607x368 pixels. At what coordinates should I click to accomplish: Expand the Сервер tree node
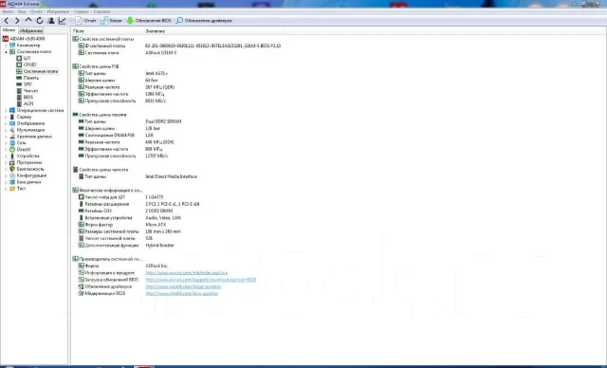point(6,117)
